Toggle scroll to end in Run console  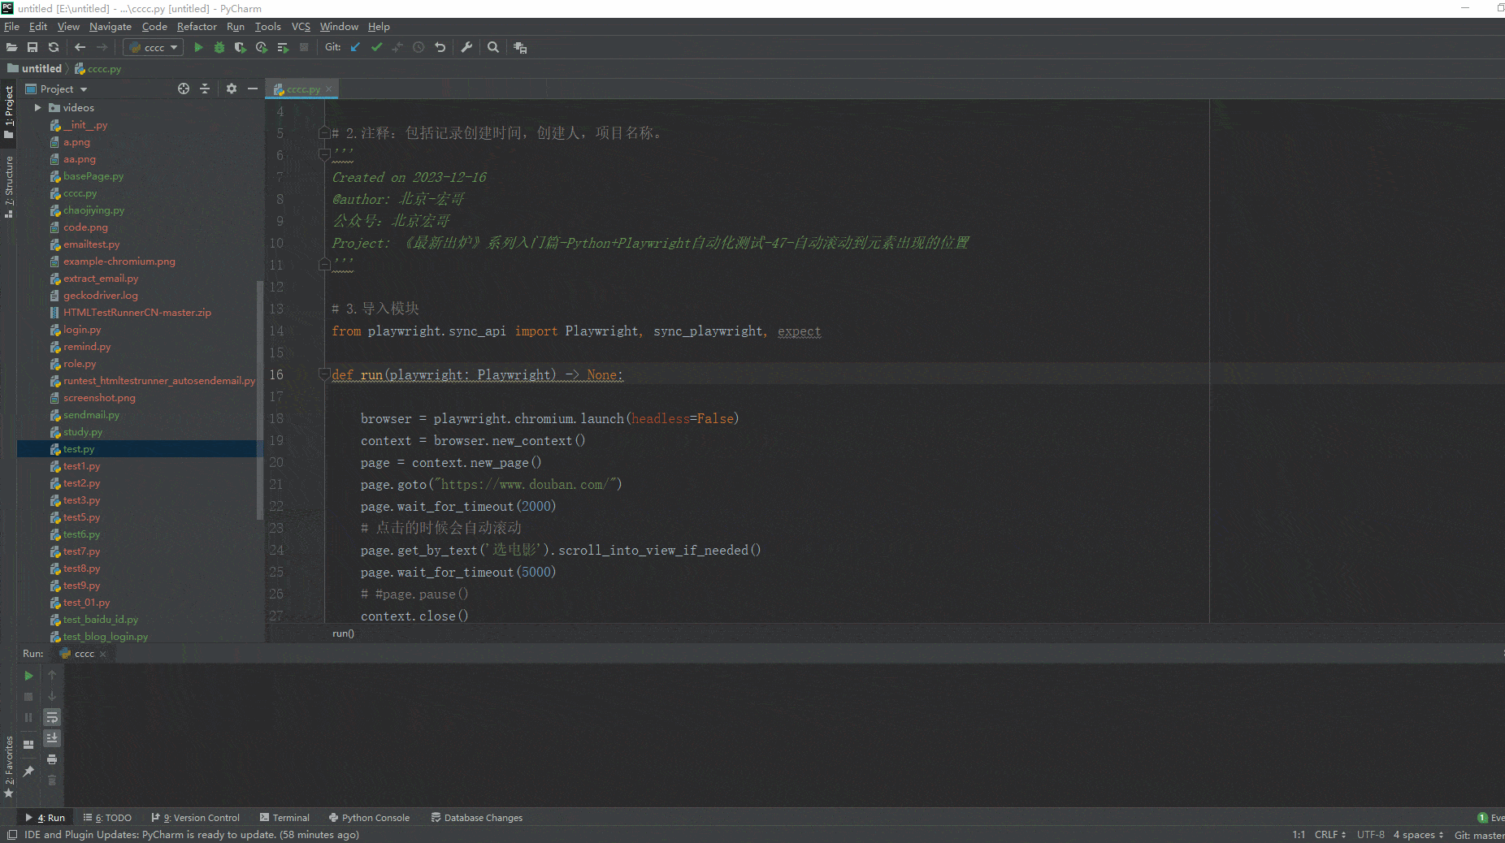click(52, 738)
